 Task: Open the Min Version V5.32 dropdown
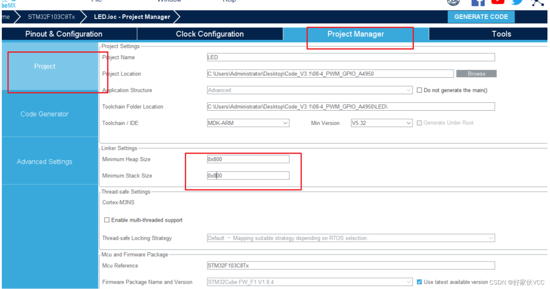click(382, 123)
